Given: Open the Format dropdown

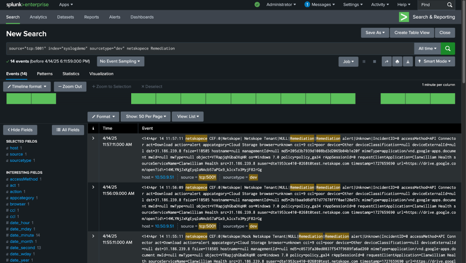Looking at the screenshot, I should point(103,117).
